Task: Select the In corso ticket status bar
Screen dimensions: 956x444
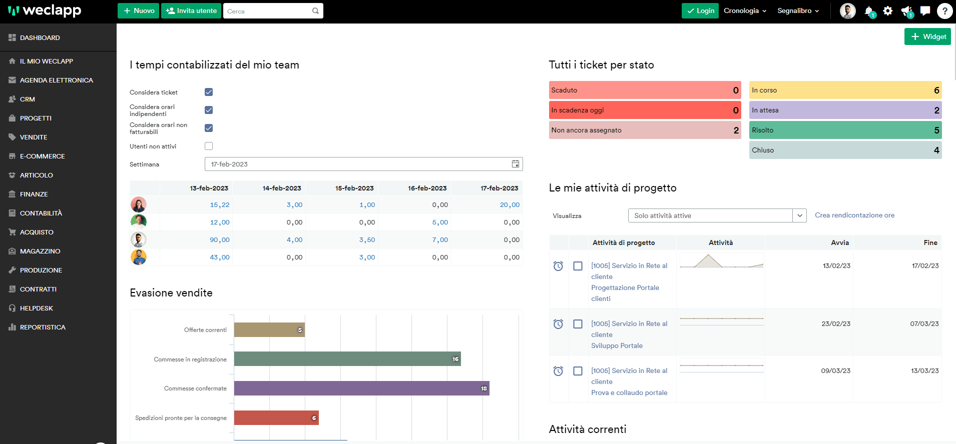Action: click(x=845, y=90)
